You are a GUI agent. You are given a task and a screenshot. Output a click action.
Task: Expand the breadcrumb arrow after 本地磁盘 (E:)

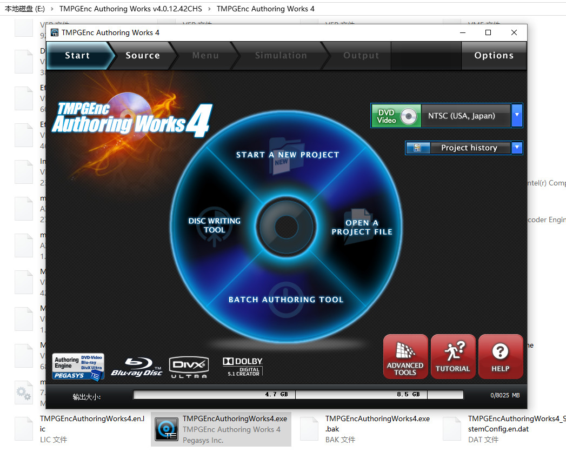(52, 9)
